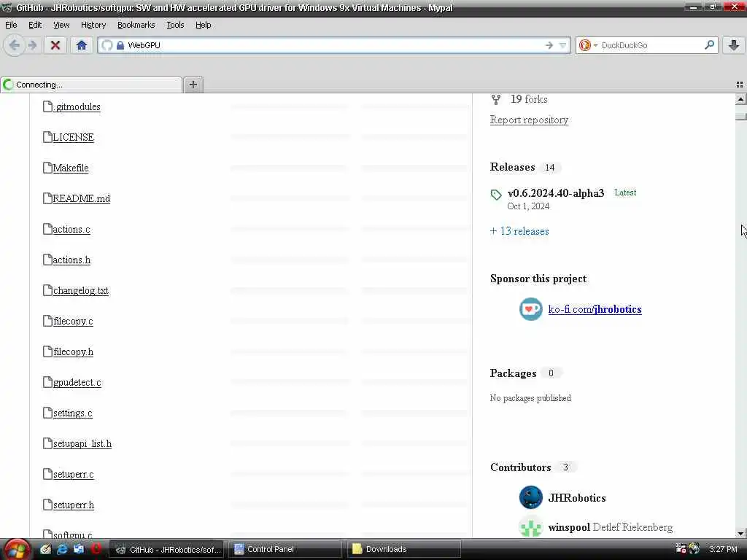Open the History menu
The height and width of the screenshot is (560, 747).
tap(93, 25)
